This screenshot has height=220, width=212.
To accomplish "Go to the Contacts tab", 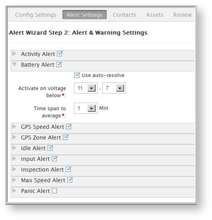I will tap(124, 15).
